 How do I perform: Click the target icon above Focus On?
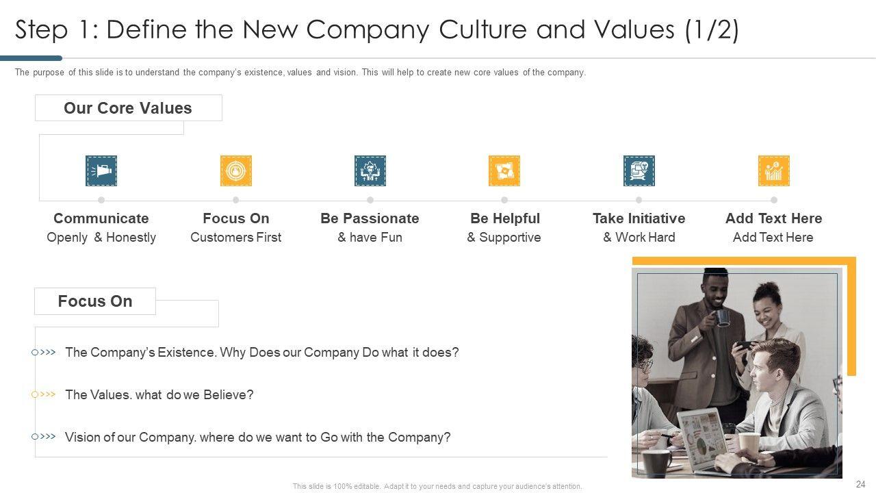(x=236, y=170)
